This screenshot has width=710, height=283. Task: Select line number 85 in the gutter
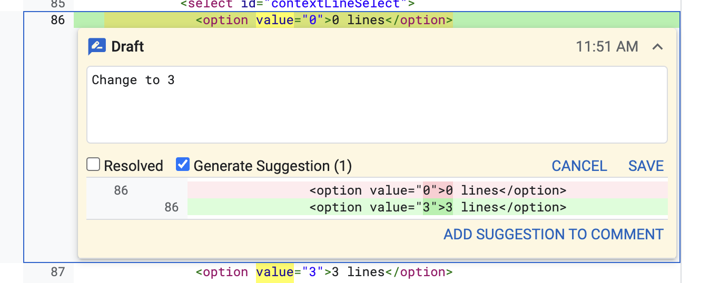click(x=58, y=4)
